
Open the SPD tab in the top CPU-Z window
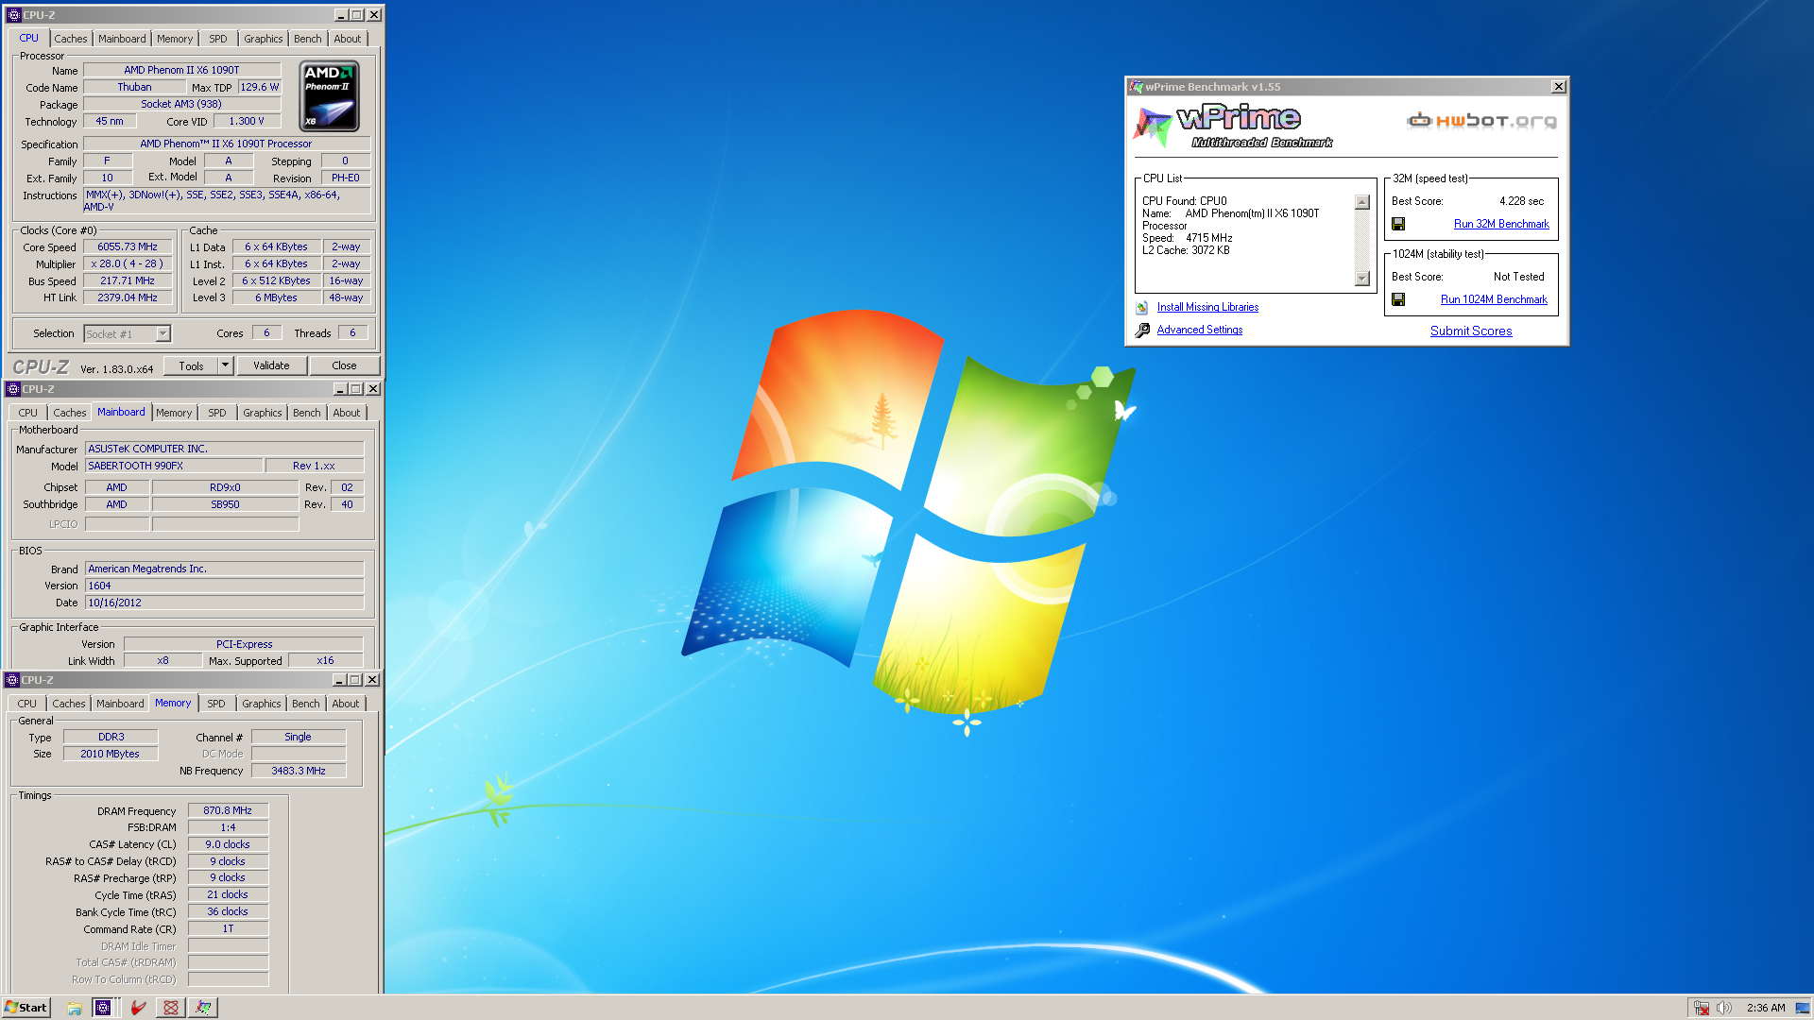pyautogui.click(x=218, y=39)
